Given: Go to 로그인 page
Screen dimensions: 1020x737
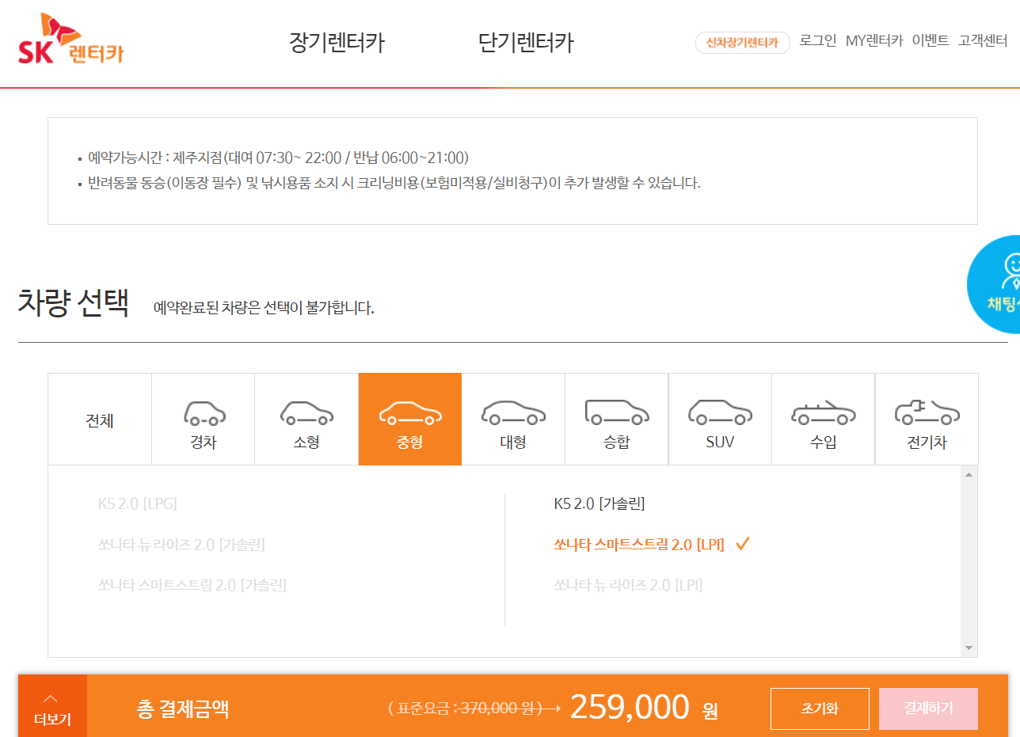Looking at the screenshot, I should click(x=818, y=41).
